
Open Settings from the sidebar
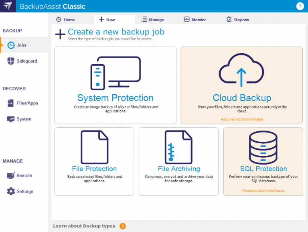[25, 191]
